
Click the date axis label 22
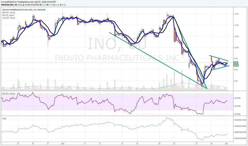174,144
